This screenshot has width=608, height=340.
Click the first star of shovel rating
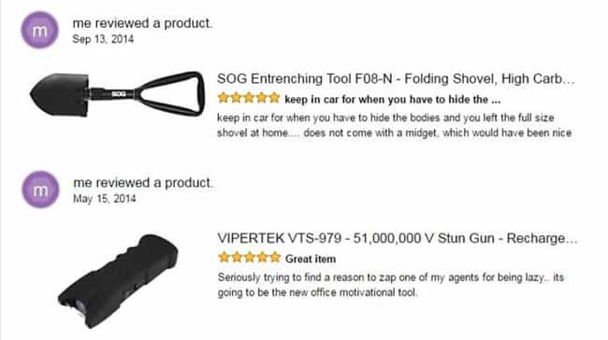coord(224,98)
